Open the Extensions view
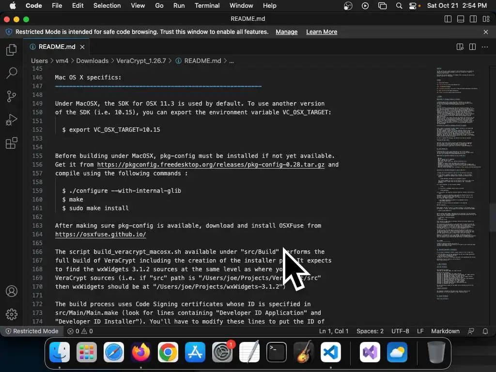 pyautogui.click(x=12, y=143)
